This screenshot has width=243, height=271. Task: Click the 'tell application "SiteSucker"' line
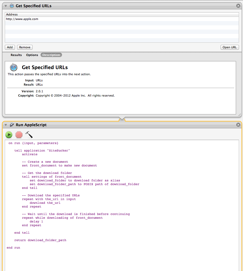[x=42, y=150]
